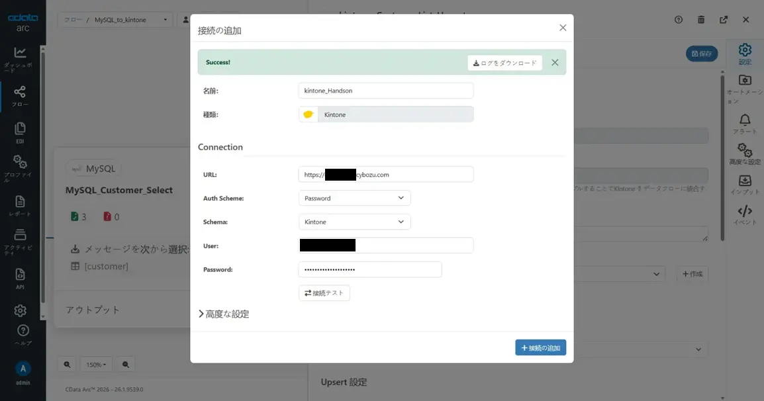The width and height of the screenshot is (764, 401).
Task: Click the Password input field
Action: click(370, 269)
